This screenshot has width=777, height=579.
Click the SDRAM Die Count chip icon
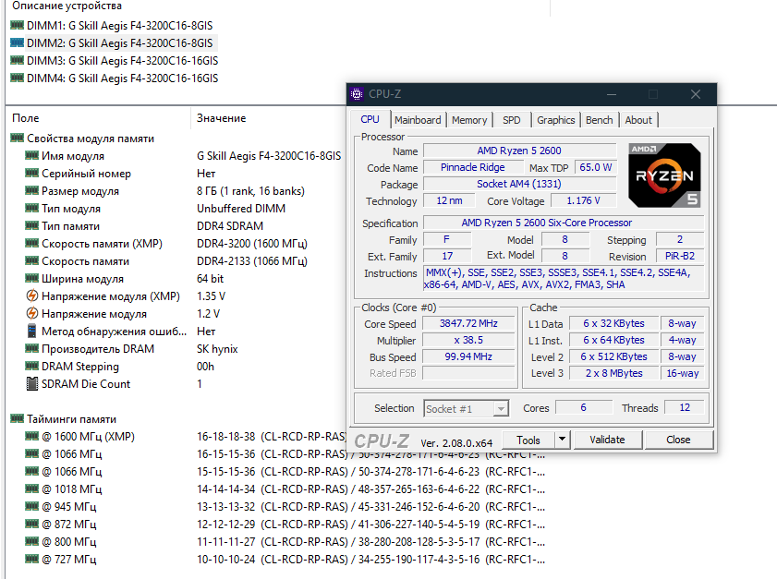[x=31, y=384]
